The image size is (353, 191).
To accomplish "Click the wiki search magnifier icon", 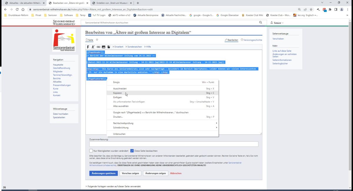I will (x=260, y=22).
